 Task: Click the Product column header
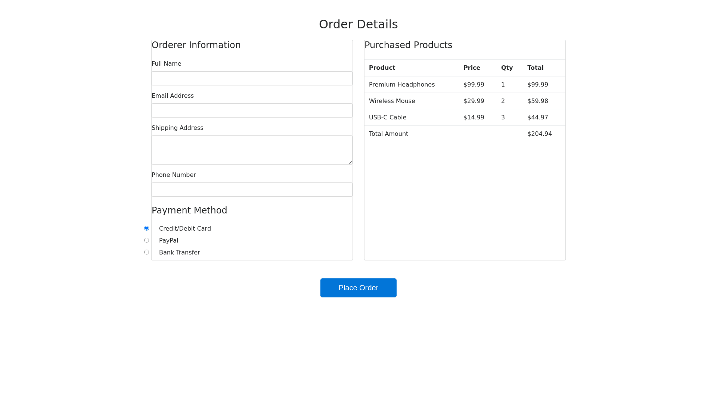tap(382, 68)
